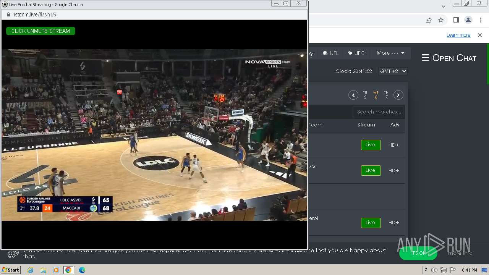The height and width of the screenshot is (275, 489).
Task: Click HD+ in the second match row
Action: [x=393, y=171]
